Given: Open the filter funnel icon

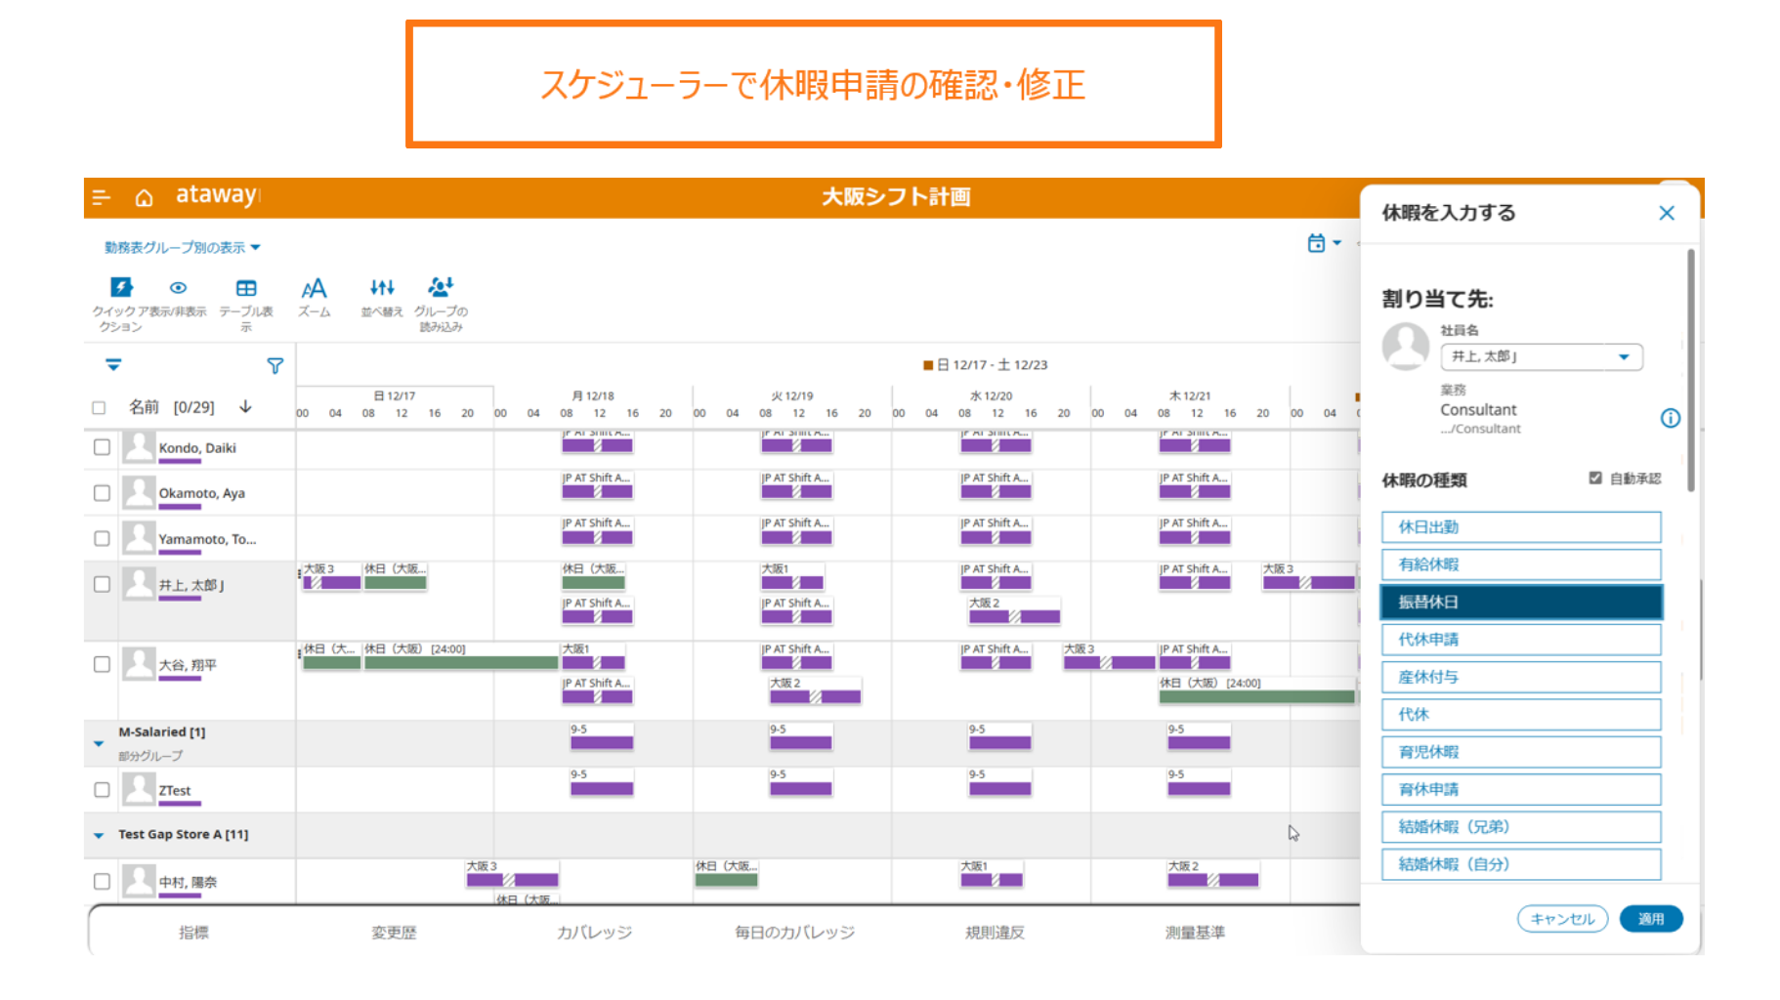Looking at the screenshot, I should (275, 366).
